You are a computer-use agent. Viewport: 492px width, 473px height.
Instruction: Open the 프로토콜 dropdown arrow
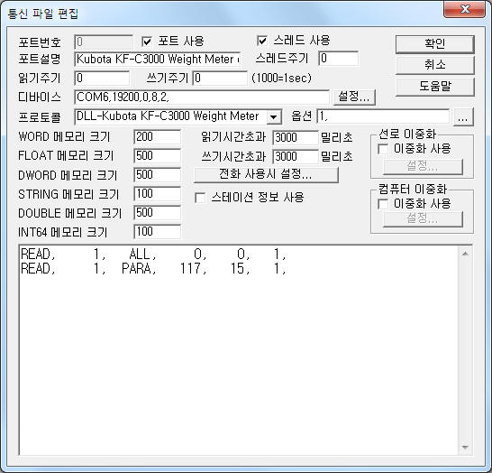274,117
